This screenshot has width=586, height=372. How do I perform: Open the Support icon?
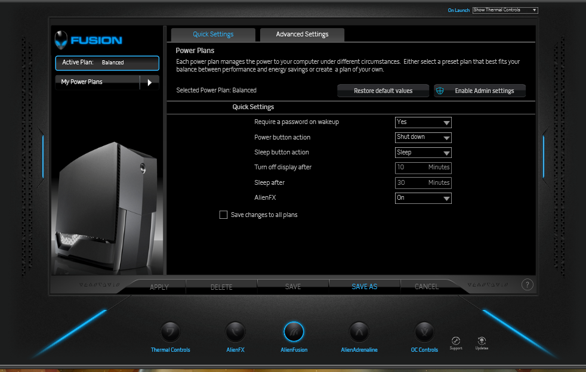[455, 340]
